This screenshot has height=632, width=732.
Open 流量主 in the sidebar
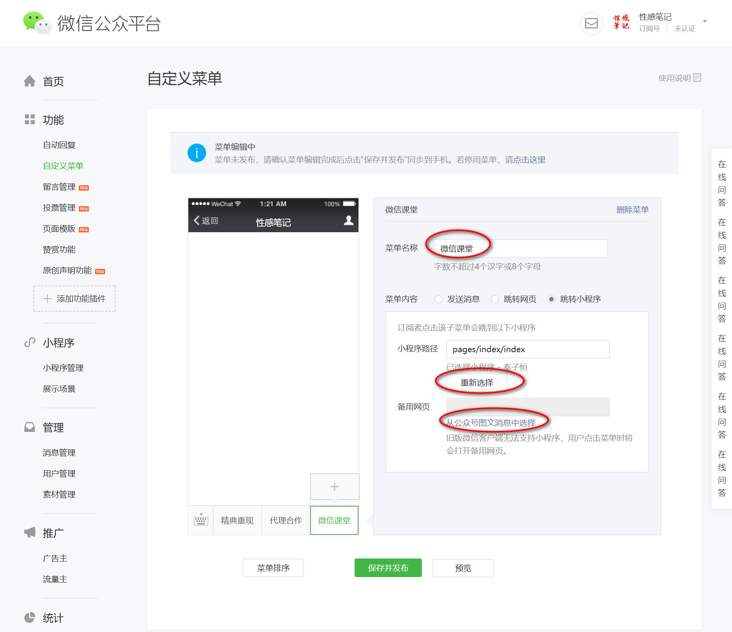[x=55, y=579]
